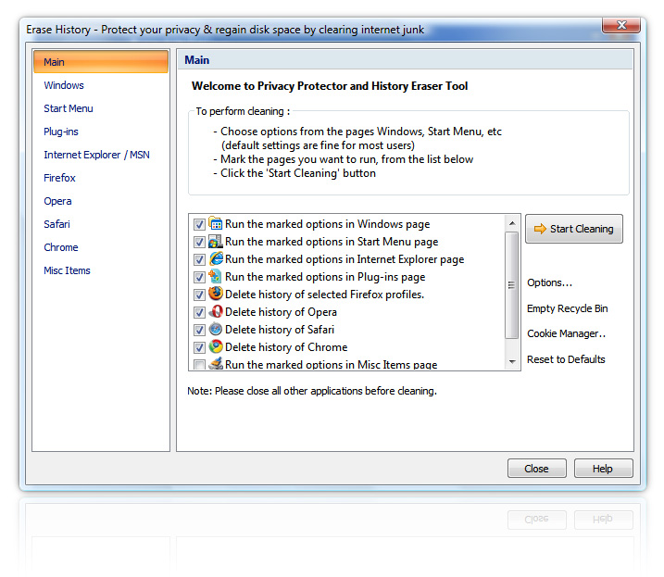Click the Opera icon in list

point(216,312)
